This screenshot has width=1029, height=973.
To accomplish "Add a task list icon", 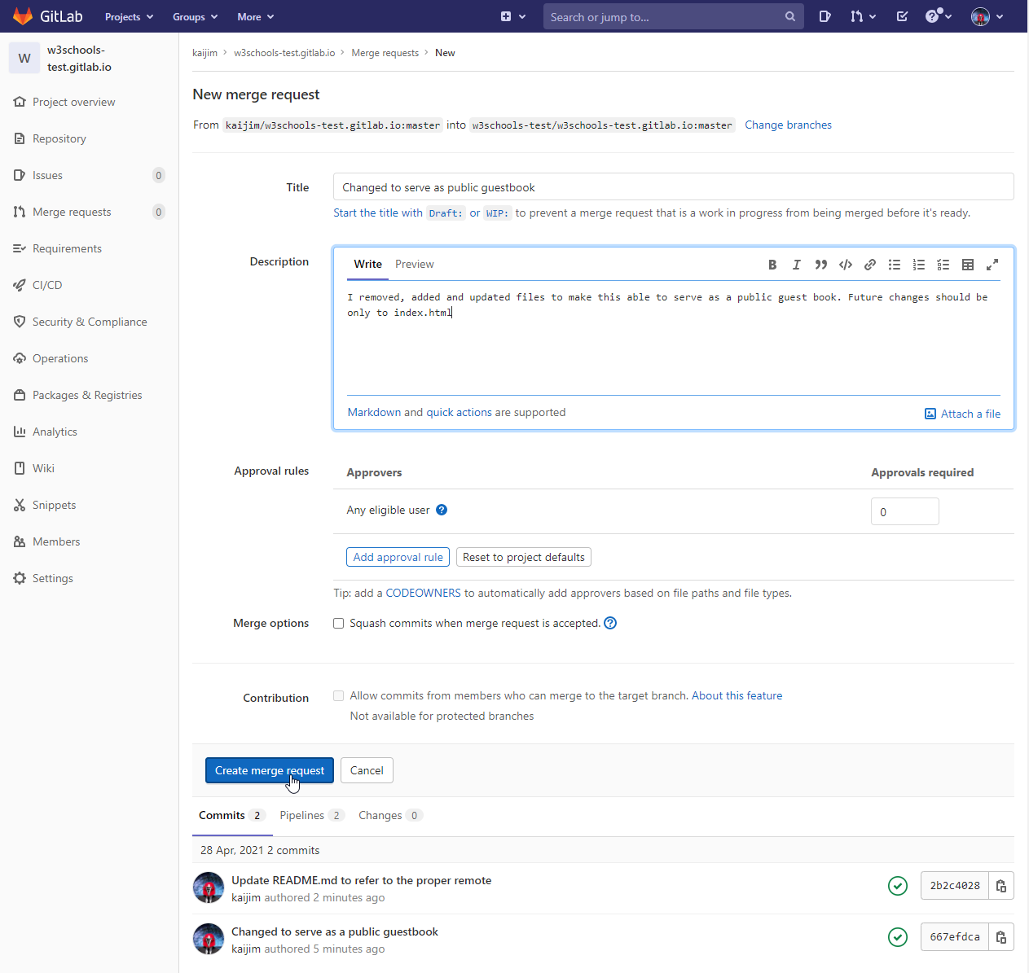I will pyautogui.click(x=943, y=265).
